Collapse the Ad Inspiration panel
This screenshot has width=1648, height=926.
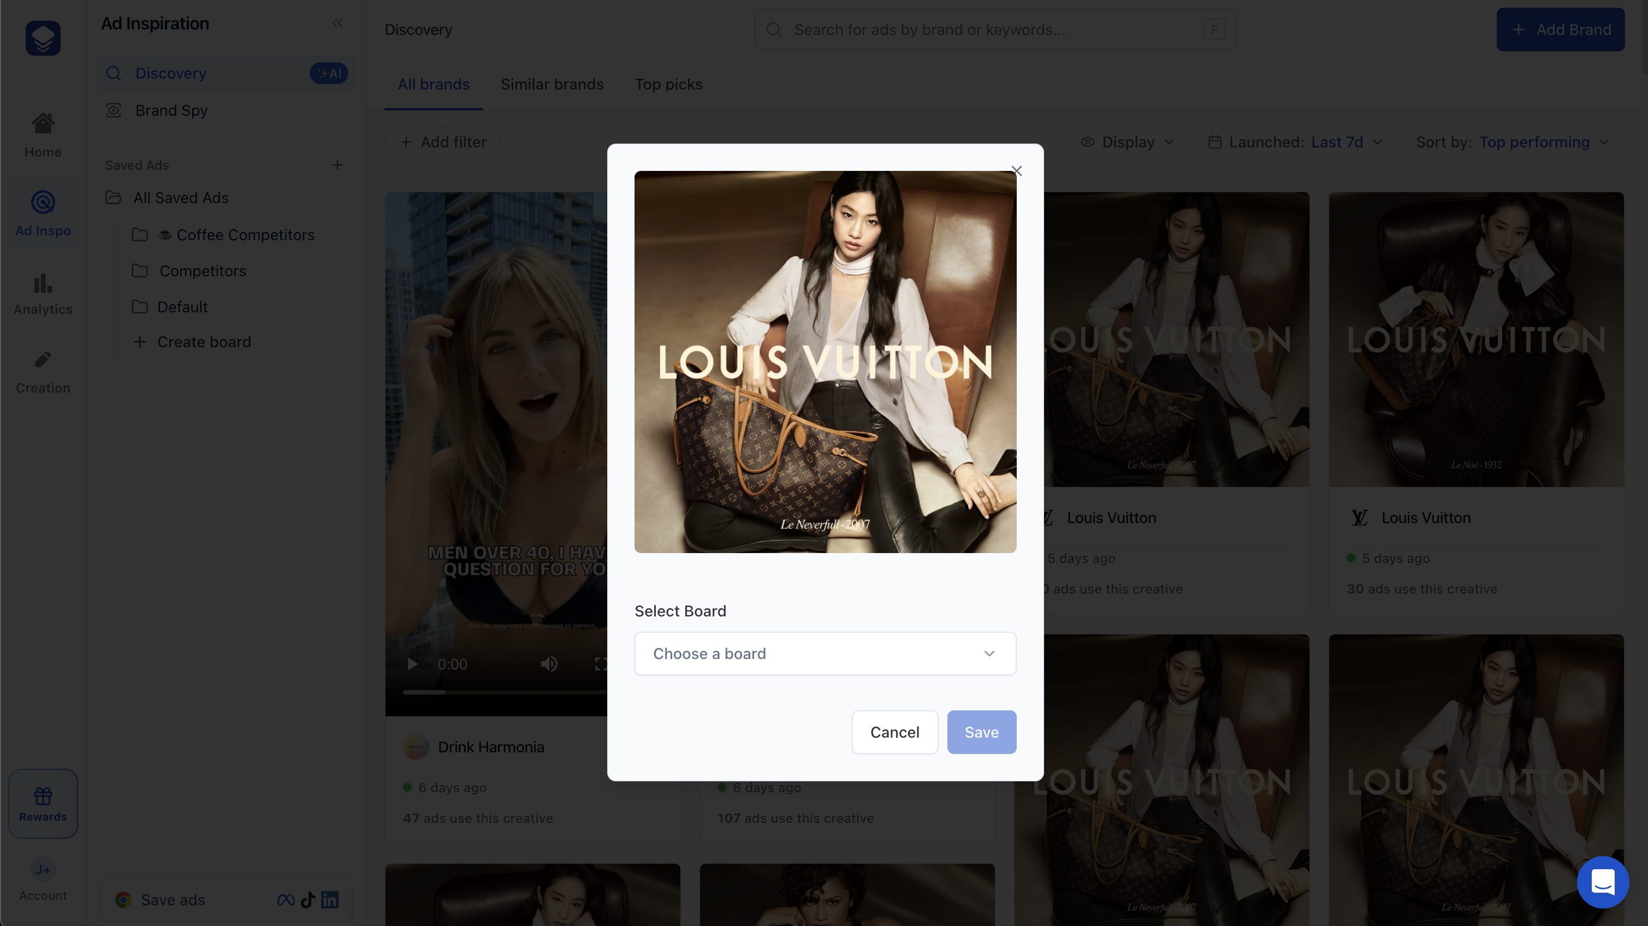(x=338, y=23)
